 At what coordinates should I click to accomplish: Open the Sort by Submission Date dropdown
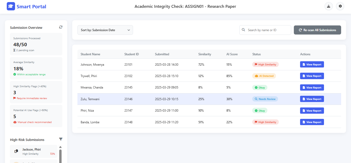tap(105, 30)
